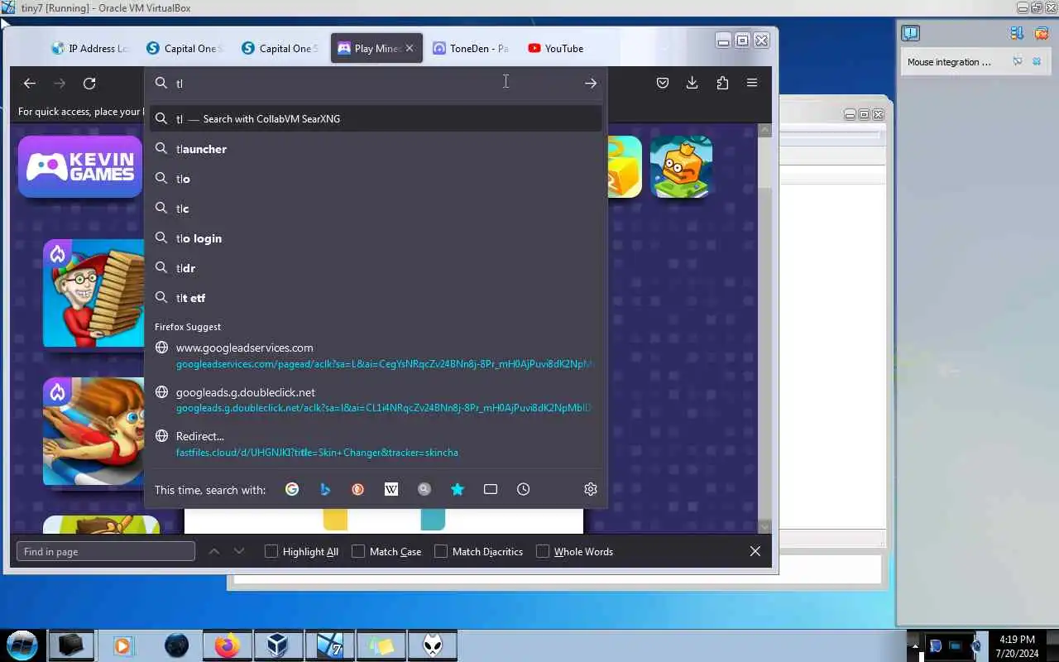Reload the current page

pyautogui.click(x=89, y=83)
